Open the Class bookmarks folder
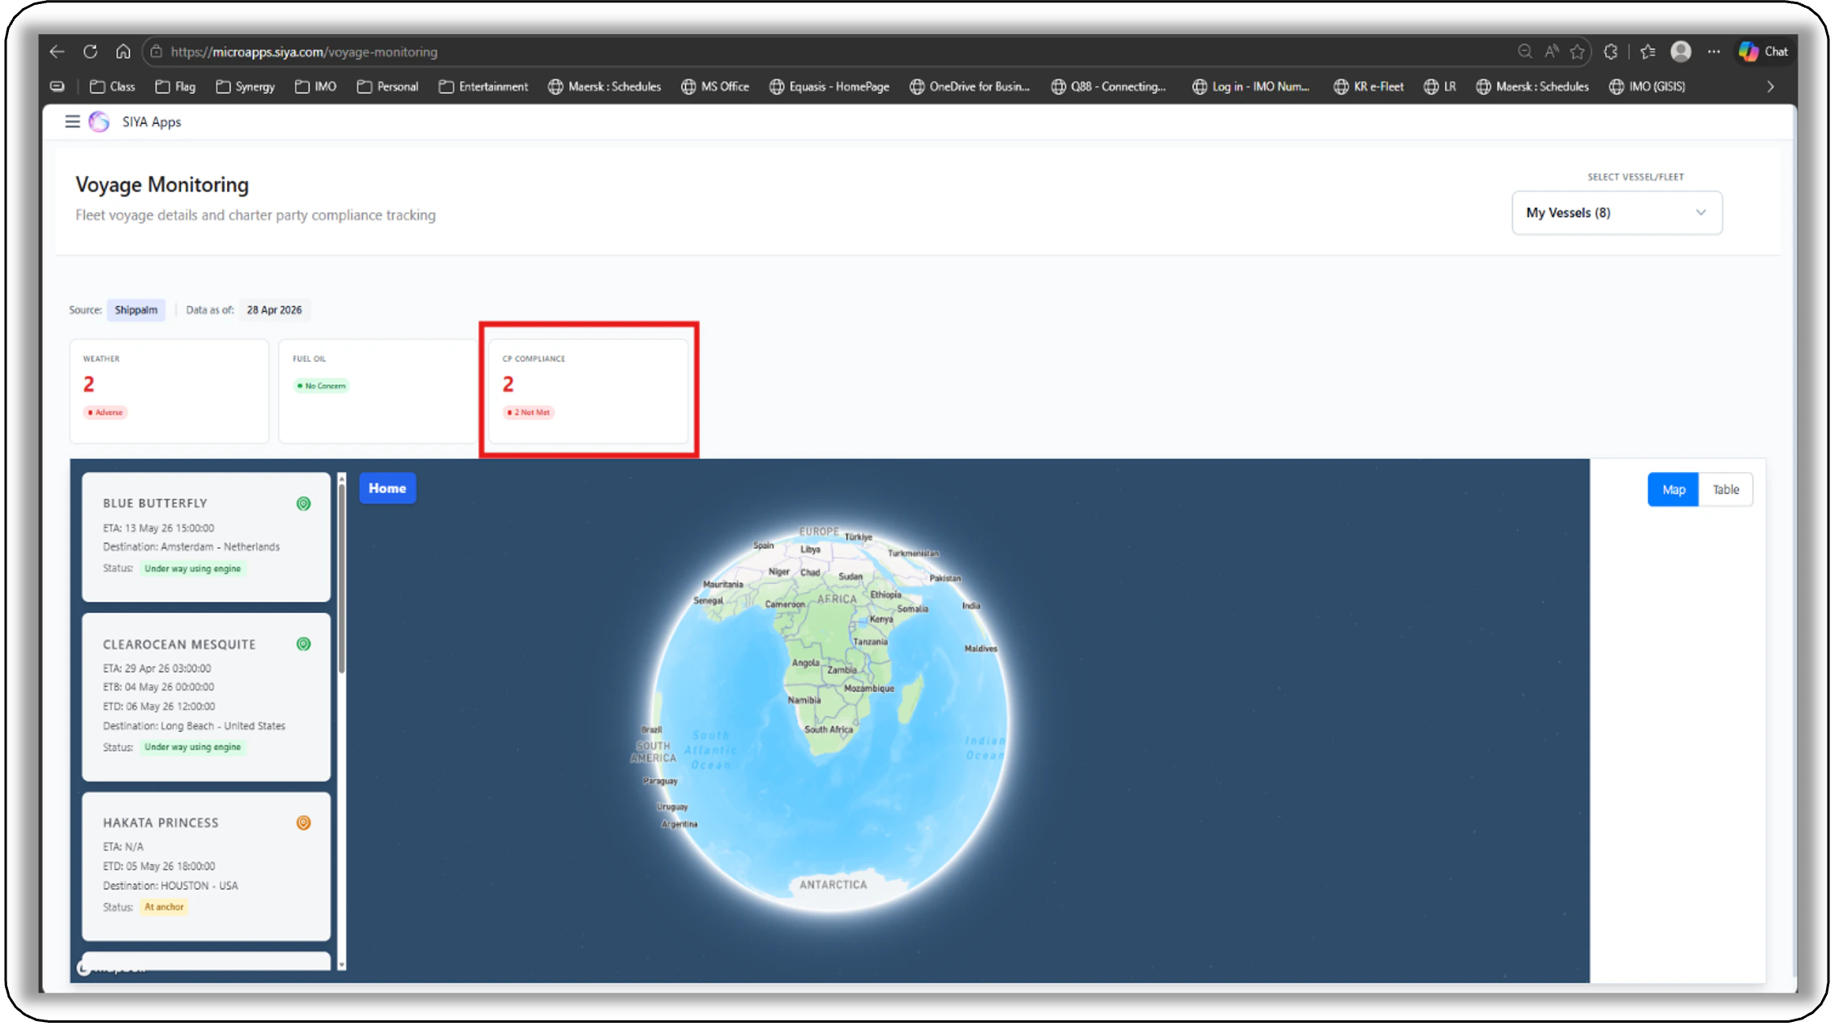1839x1026 pixels. click(112, 87)
